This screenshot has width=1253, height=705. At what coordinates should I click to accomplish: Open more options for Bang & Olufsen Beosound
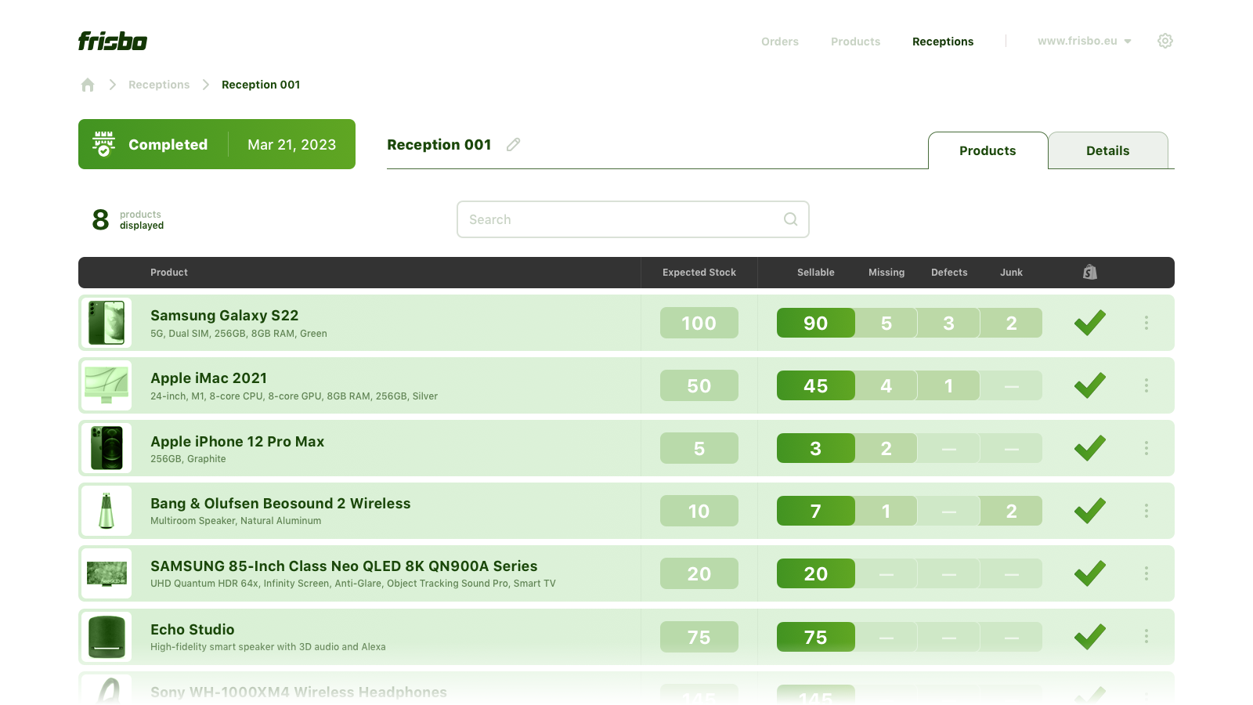tap(1146, 511)
